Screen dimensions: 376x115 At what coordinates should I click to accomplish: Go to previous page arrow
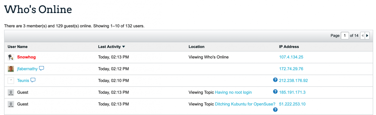(362, 36)
